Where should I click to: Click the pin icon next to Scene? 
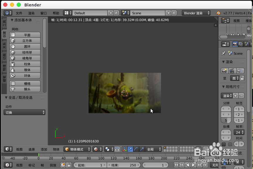pos(223,53)
